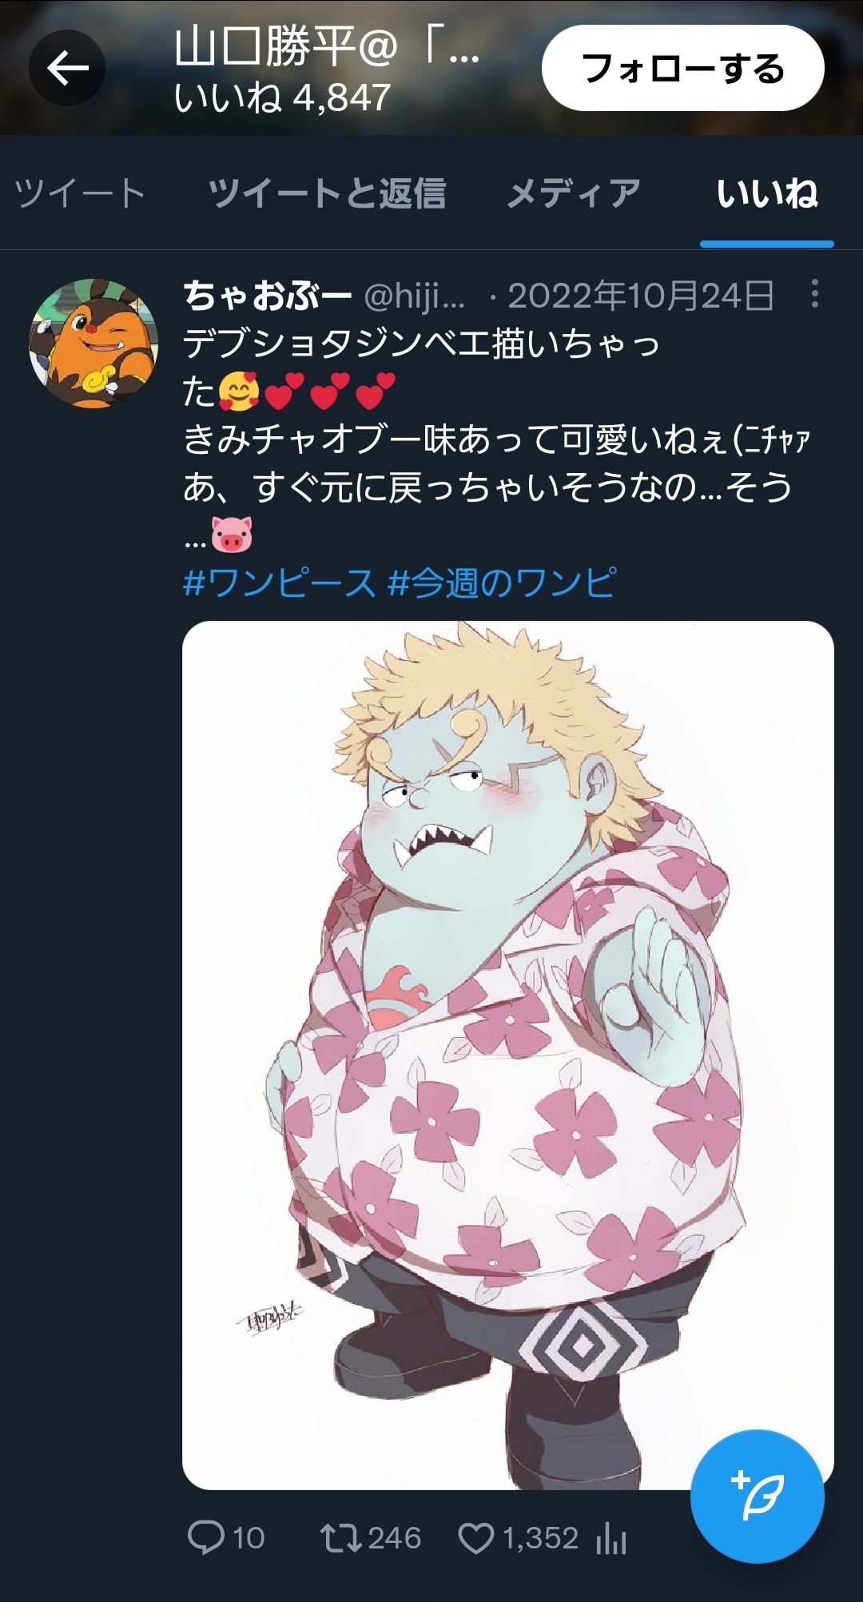Tap the reply speech bubble icon
This screenshot has height=1602, width=863.
point(205,1537)
